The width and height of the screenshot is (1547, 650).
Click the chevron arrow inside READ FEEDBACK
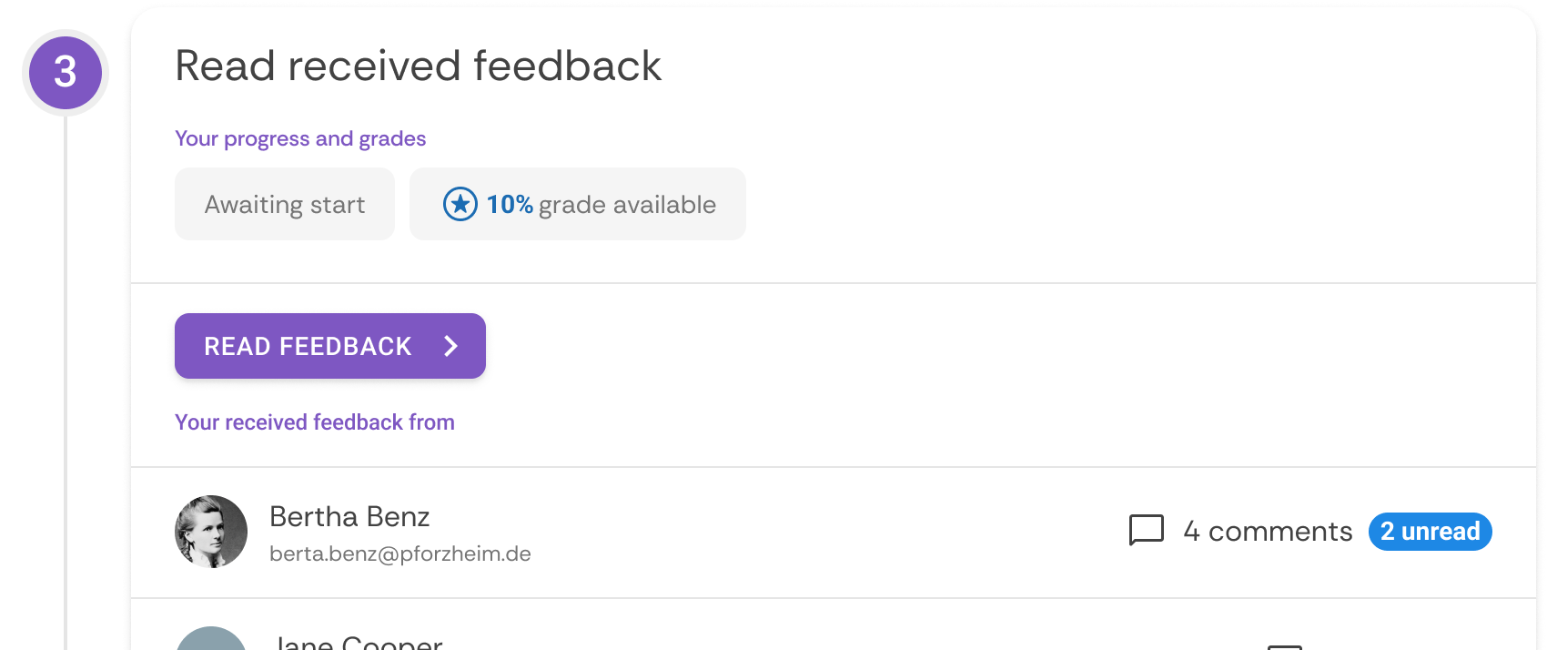(x=450, y=346)
